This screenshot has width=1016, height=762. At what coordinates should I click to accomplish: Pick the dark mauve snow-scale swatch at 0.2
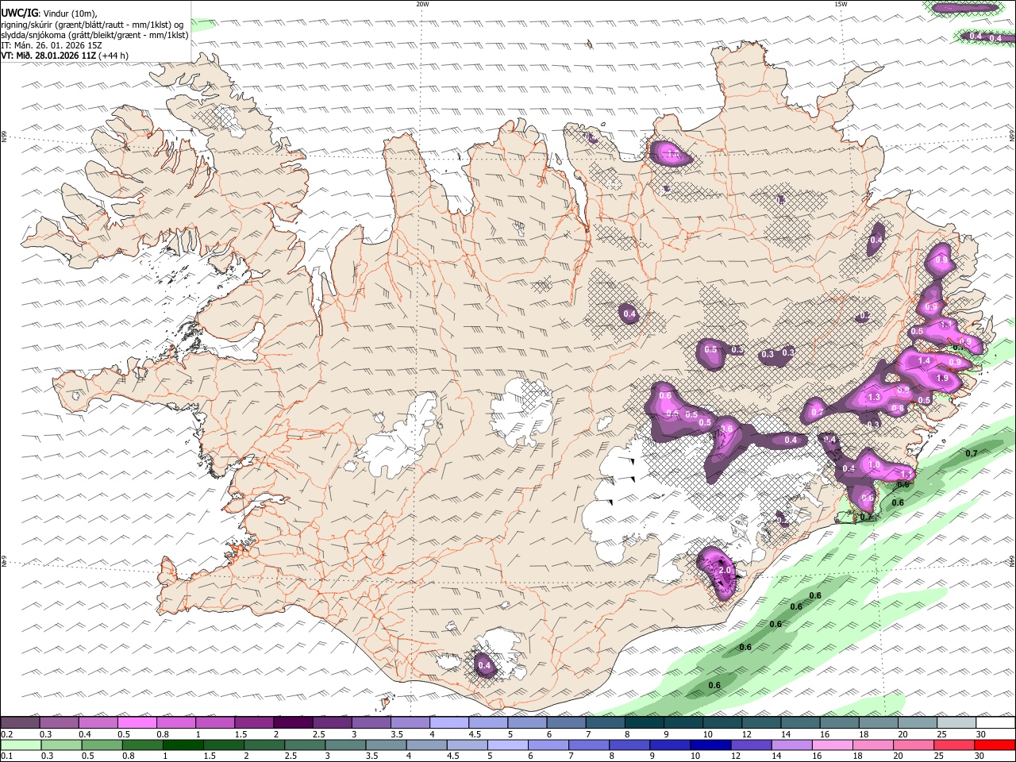[x=20, y=723]
